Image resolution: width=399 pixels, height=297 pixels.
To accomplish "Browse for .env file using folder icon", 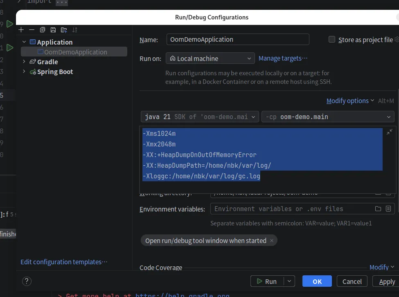I will (x=378, y=209).
